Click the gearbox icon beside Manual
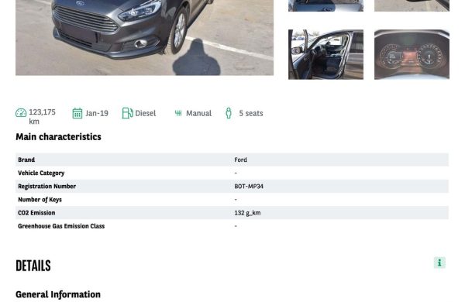Screen dimensions: 465x302 (178, 113)
